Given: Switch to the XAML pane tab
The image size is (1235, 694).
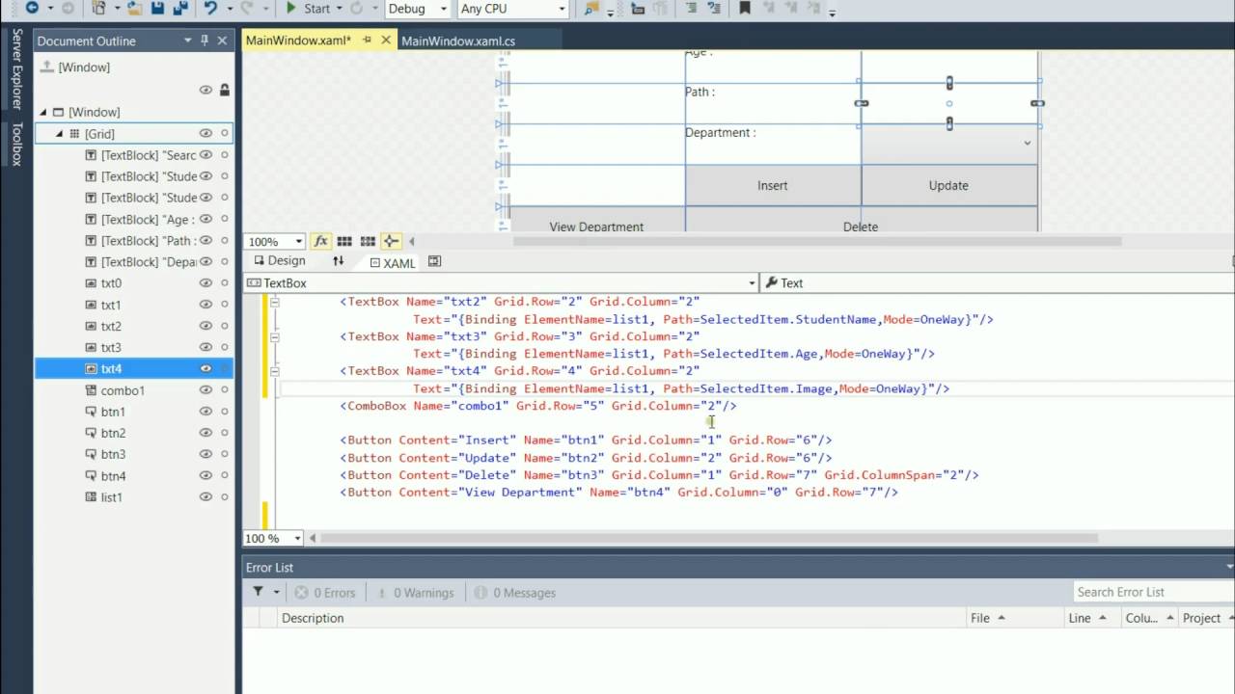Looking at the screenshot, I should pyautogui.click(x=393, y=262).
